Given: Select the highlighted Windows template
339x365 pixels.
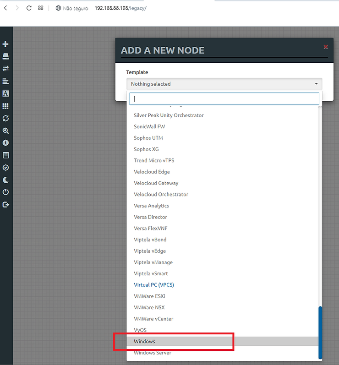Looking at the screenshot, I should coord(222,342).
